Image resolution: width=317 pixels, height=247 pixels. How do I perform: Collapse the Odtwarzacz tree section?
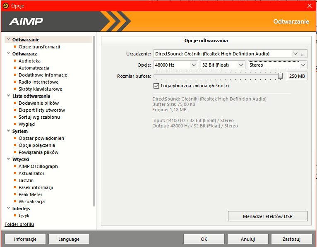9,53
